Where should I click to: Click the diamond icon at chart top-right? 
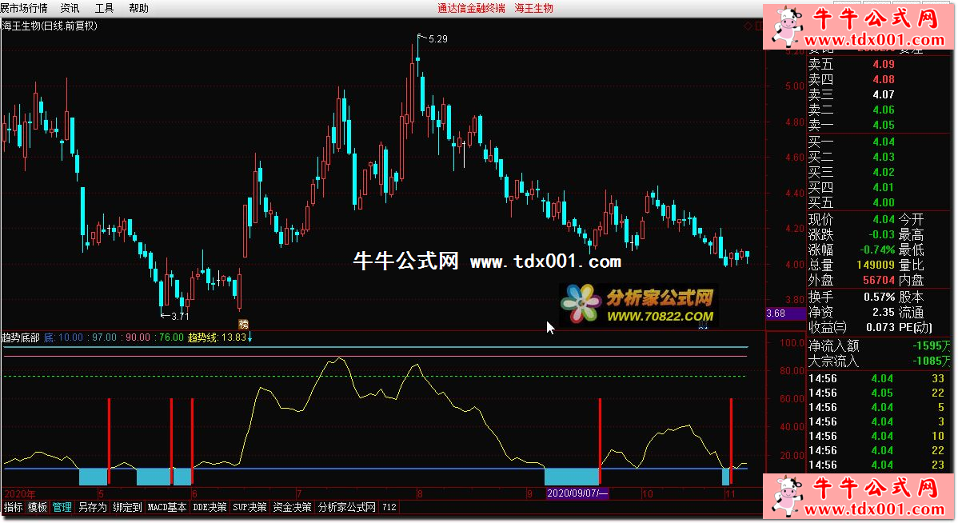[747, 26]
